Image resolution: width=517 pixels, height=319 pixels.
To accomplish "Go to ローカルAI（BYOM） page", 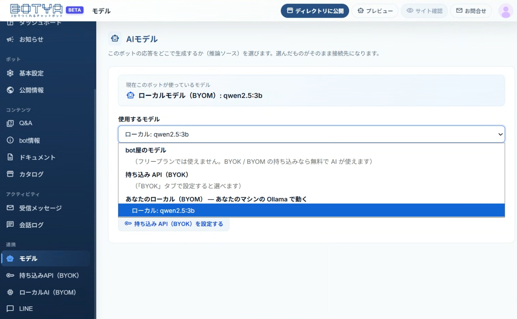I will (45, 292).
